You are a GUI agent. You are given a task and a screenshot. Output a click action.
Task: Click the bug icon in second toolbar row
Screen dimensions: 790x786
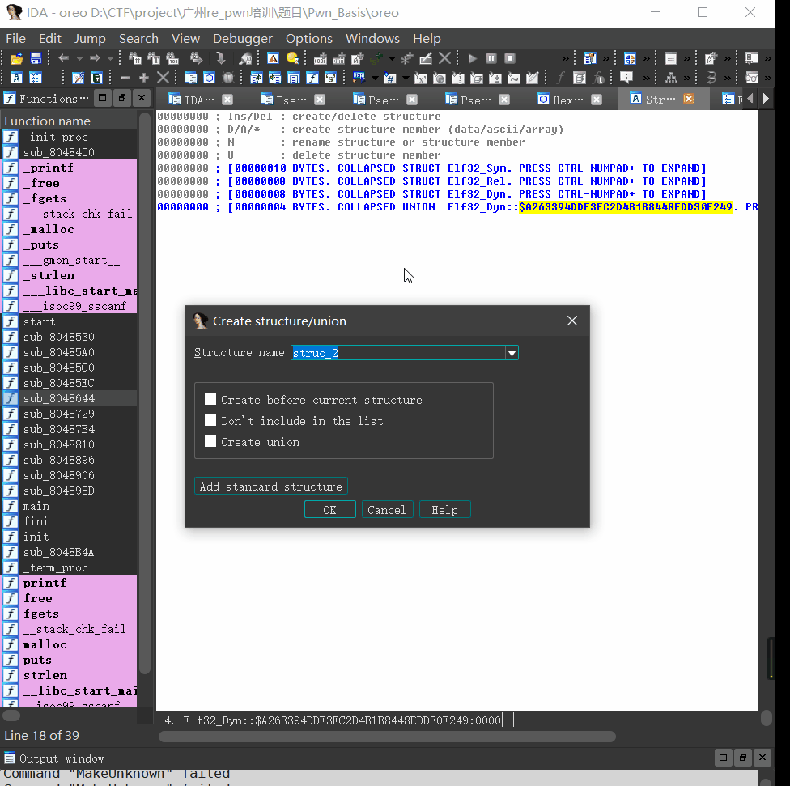click(x=228, y=78)
